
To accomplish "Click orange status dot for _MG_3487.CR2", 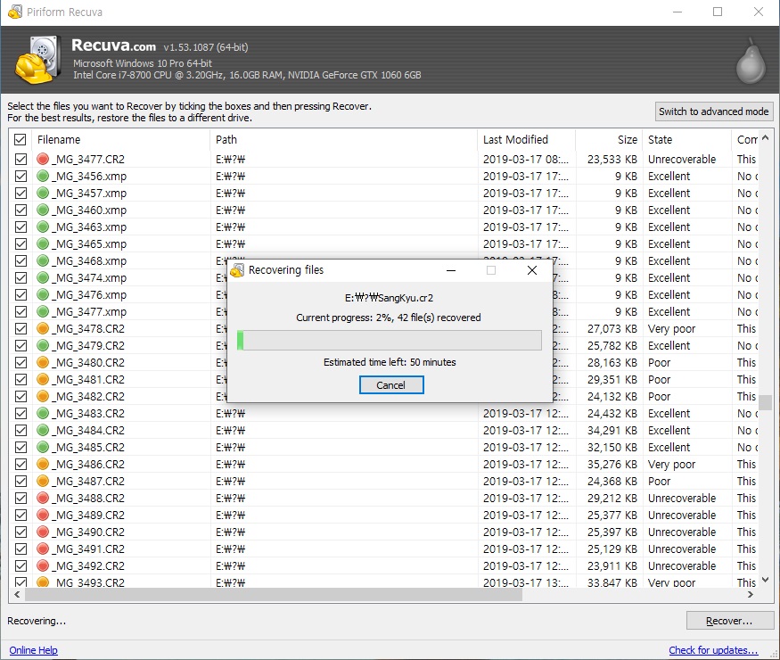I will tap(43, 481).
